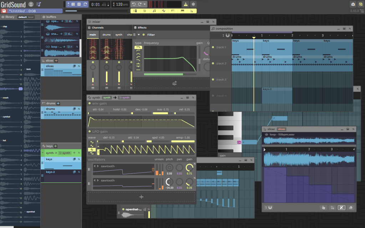
Task: Click the export download icon
Action: [186, 4]
